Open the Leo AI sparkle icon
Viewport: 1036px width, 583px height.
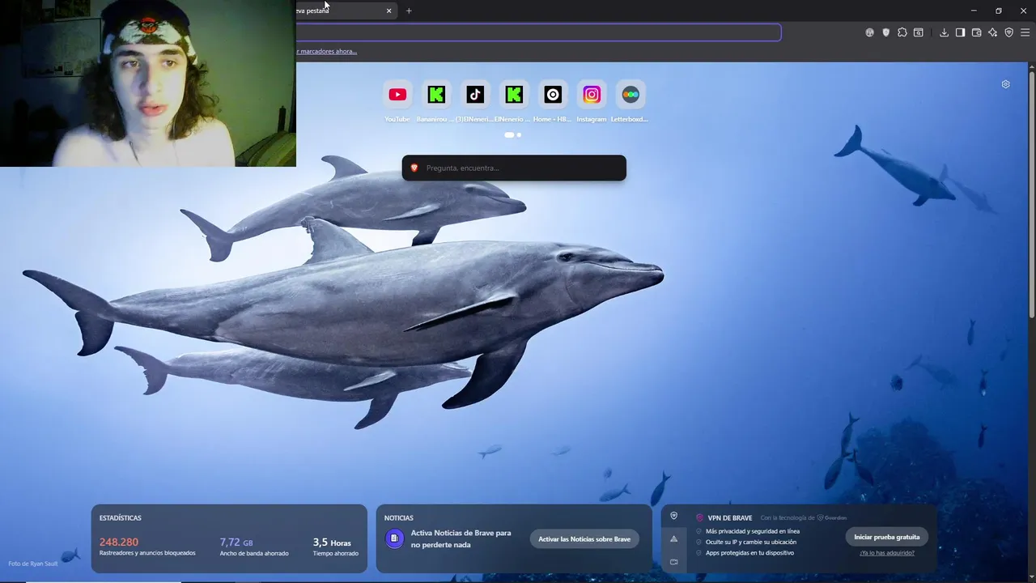pyautogui.click(x=992, y=32)
